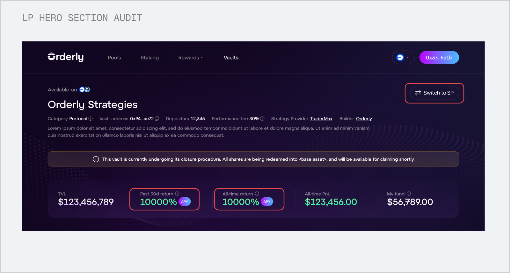Go to the Pools page

click(114, 58)
